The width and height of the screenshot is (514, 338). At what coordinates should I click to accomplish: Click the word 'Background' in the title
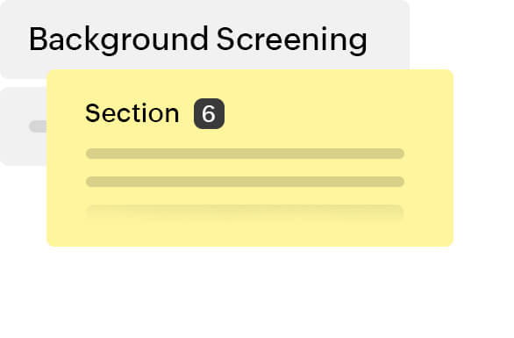(118, 40)
